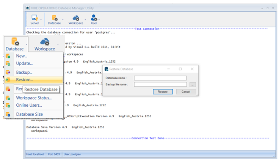Click the 'workspace1' line under Database Sava
Screen dimensions: 279x161
(x=39, y=131)
